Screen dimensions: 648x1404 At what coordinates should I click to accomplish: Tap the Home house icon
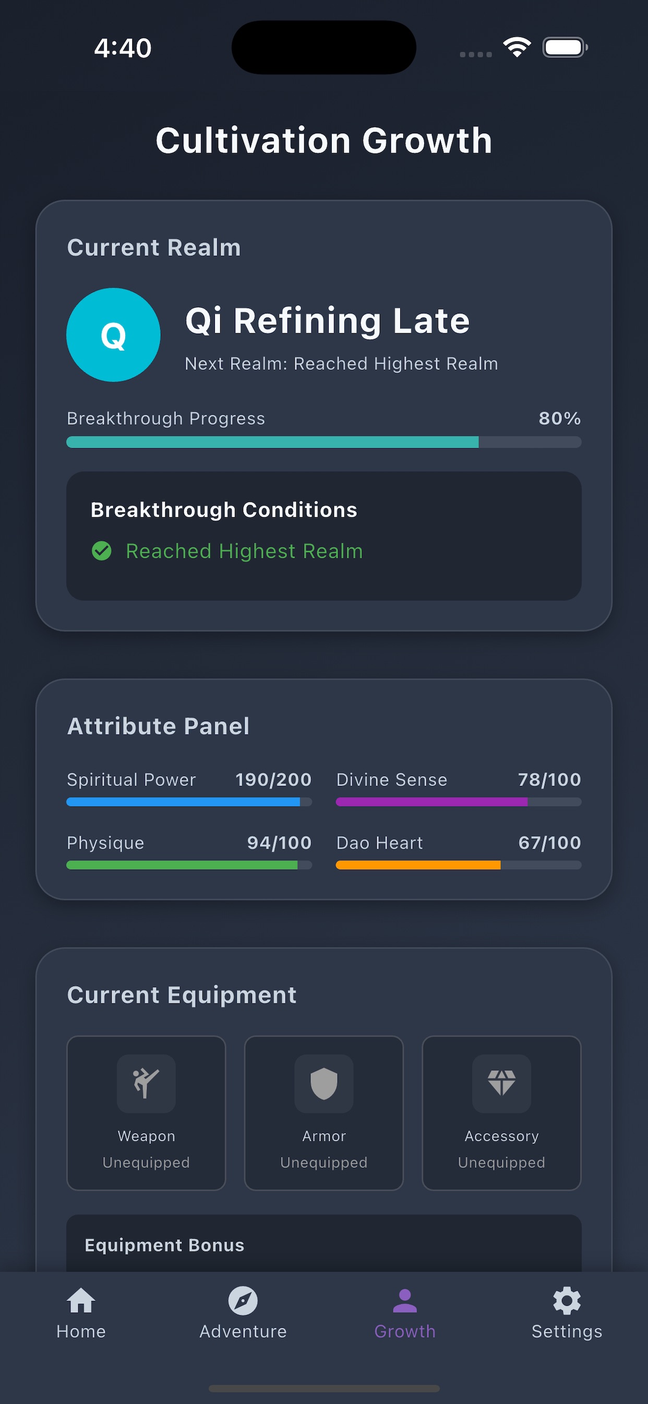(x=81, y=1301)
